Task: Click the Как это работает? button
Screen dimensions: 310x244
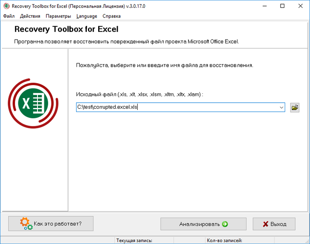Action: 51,224
